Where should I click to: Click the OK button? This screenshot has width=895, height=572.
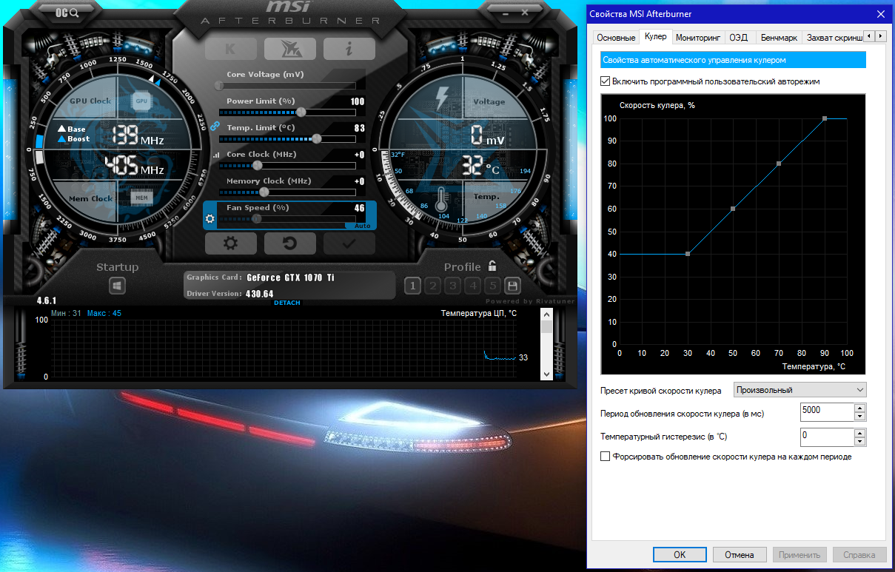(x=680, y=554)
